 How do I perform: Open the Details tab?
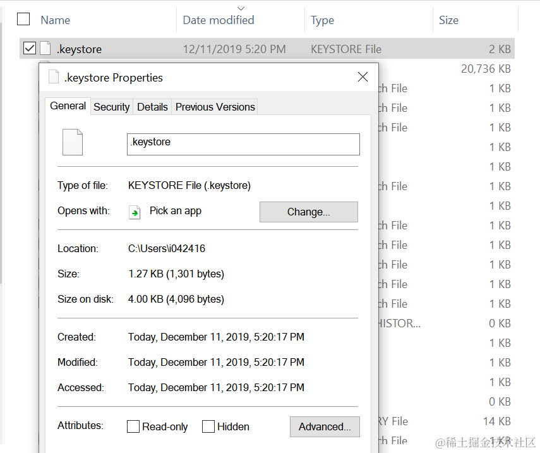pyautogui.click(x=152, y=107)
